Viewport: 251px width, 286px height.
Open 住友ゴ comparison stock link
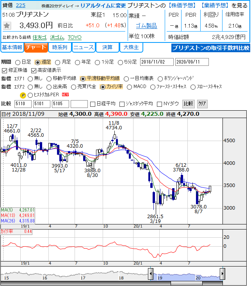point(40,37)
